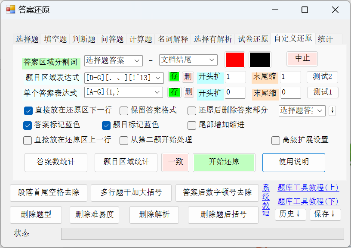Uncheck 题目标记蓝色 checkbox
Viewport: 351px width, 248px height.
[x=106, y=126]
